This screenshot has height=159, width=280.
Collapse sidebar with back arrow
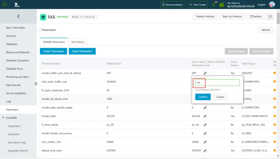point(19,16)
